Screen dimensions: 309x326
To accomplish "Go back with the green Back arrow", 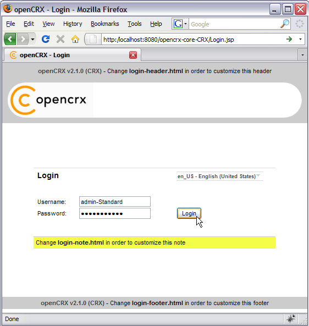I will [10, 39].
